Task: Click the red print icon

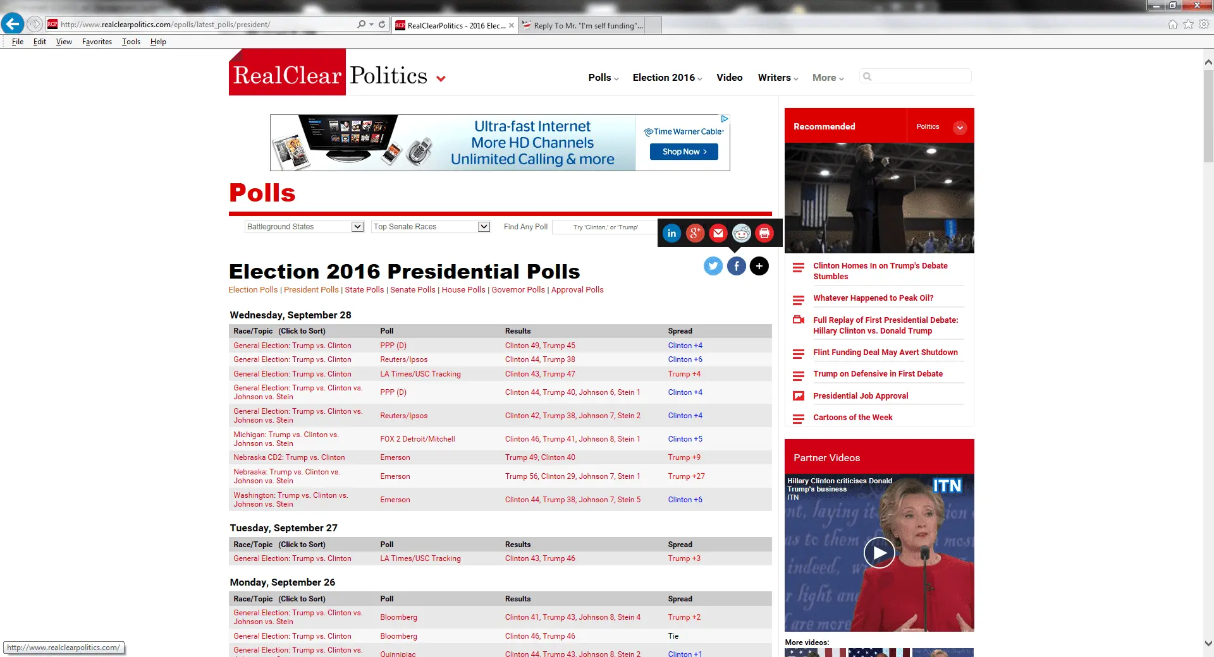Action: coord(764,233)
